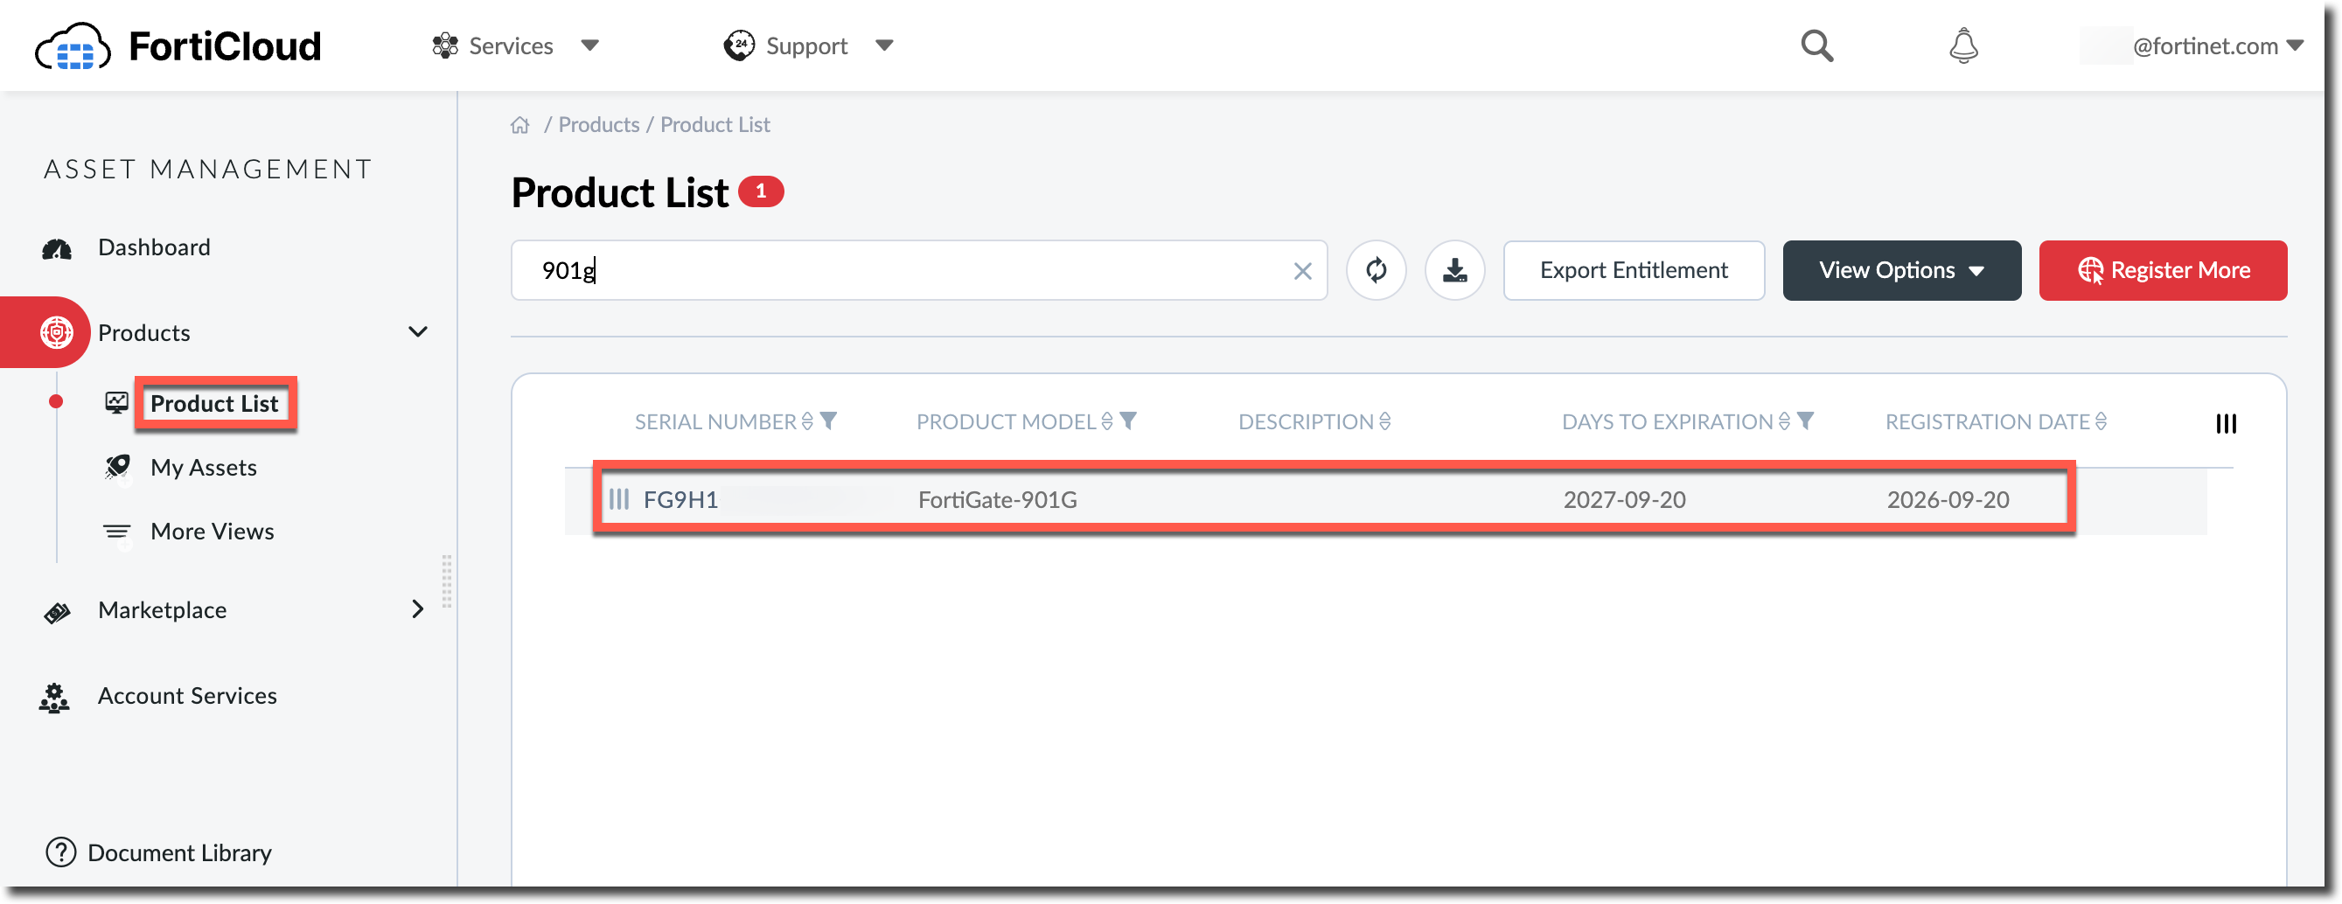Collapse the Products section chevron
The image size is (2342, 904).
coord(417,332)
